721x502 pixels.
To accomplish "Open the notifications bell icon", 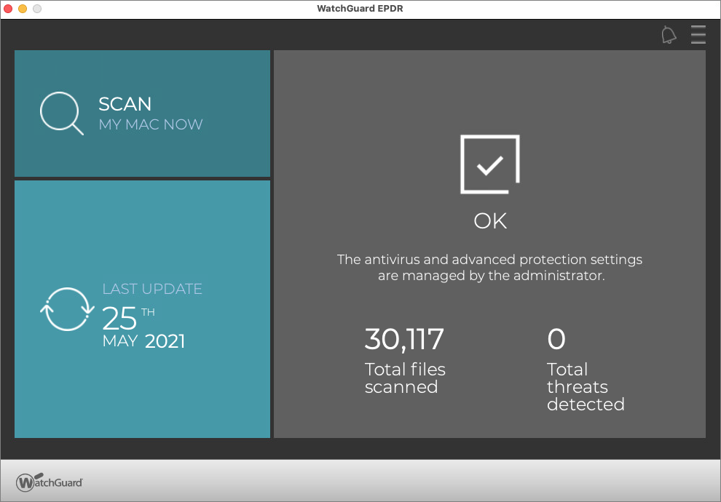I will point(669,34).
